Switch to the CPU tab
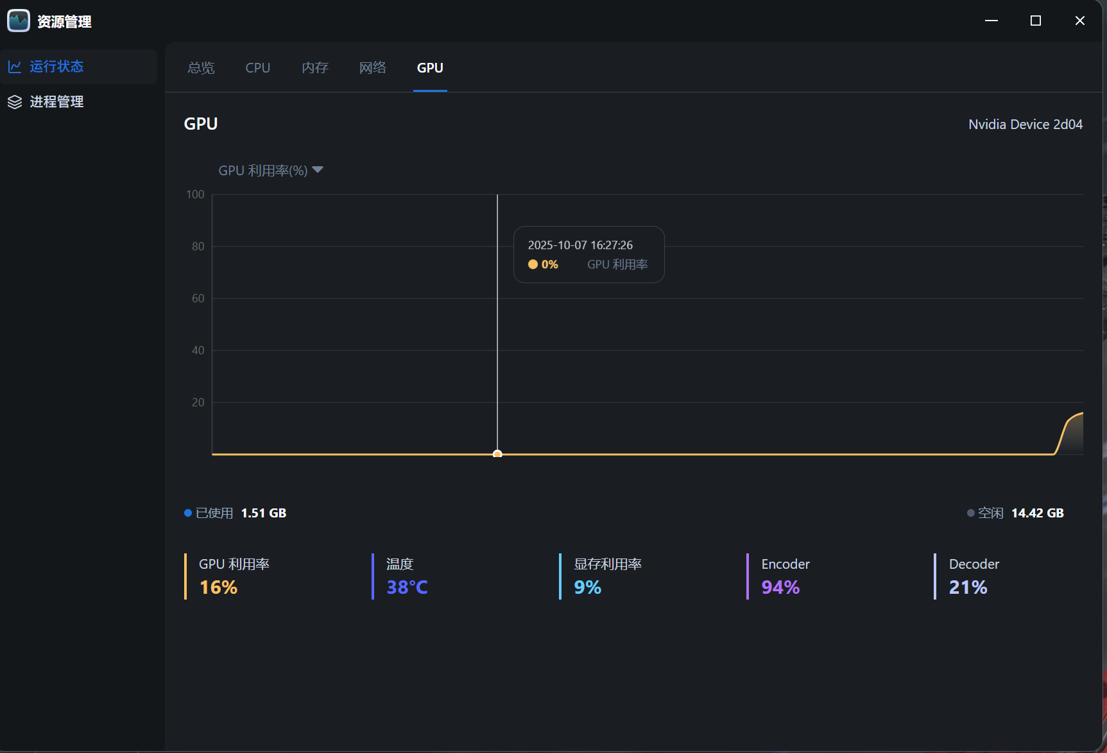 (258, 68)
